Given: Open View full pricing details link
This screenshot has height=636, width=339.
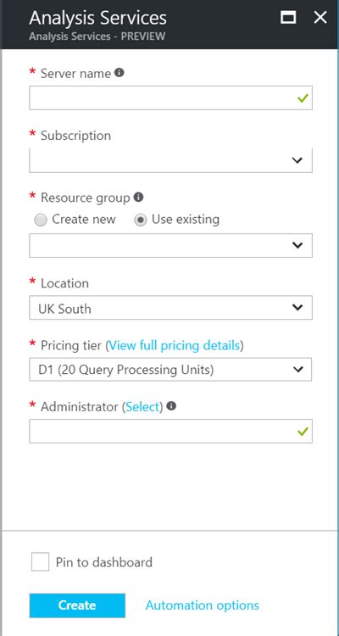Looking at the screenshot, I should click(175, 346).
